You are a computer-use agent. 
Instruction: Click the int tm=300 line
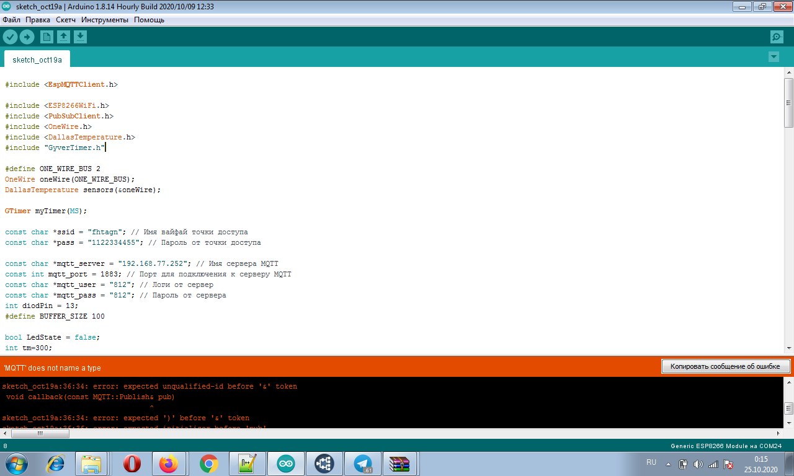pyautogui.click(x=29, y=348)
